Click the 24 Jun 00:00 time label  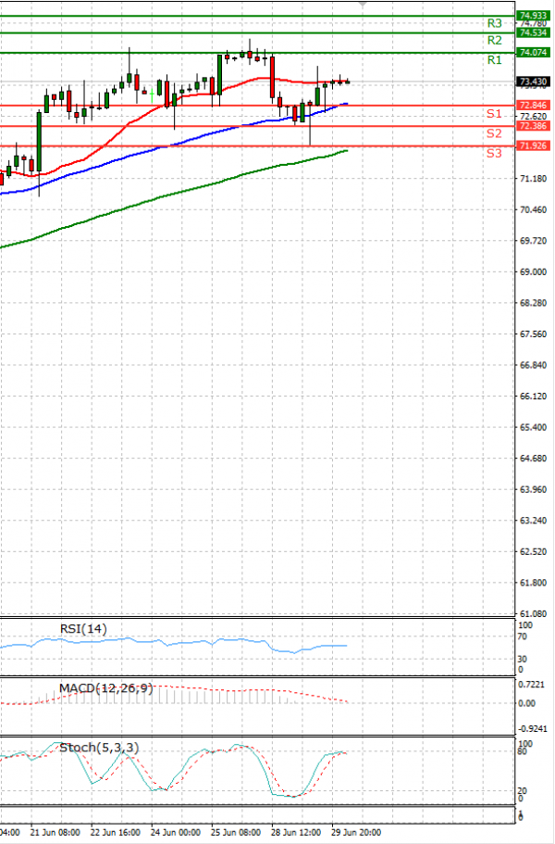(176, 832)
